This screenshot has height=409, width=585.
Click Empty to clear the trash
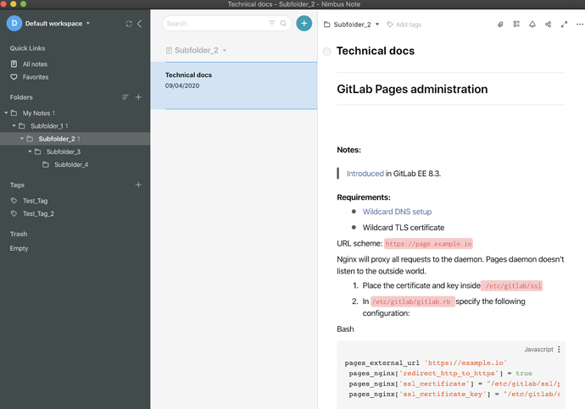19,248
